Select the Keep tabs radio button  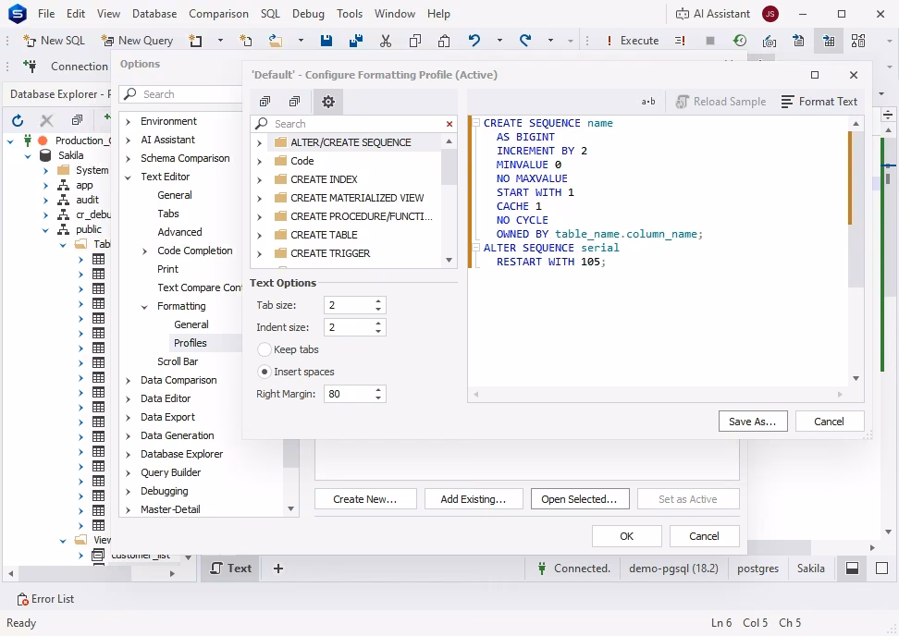coord(265,349)
